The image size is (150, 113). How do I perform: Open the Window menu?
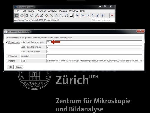(73, 11)
